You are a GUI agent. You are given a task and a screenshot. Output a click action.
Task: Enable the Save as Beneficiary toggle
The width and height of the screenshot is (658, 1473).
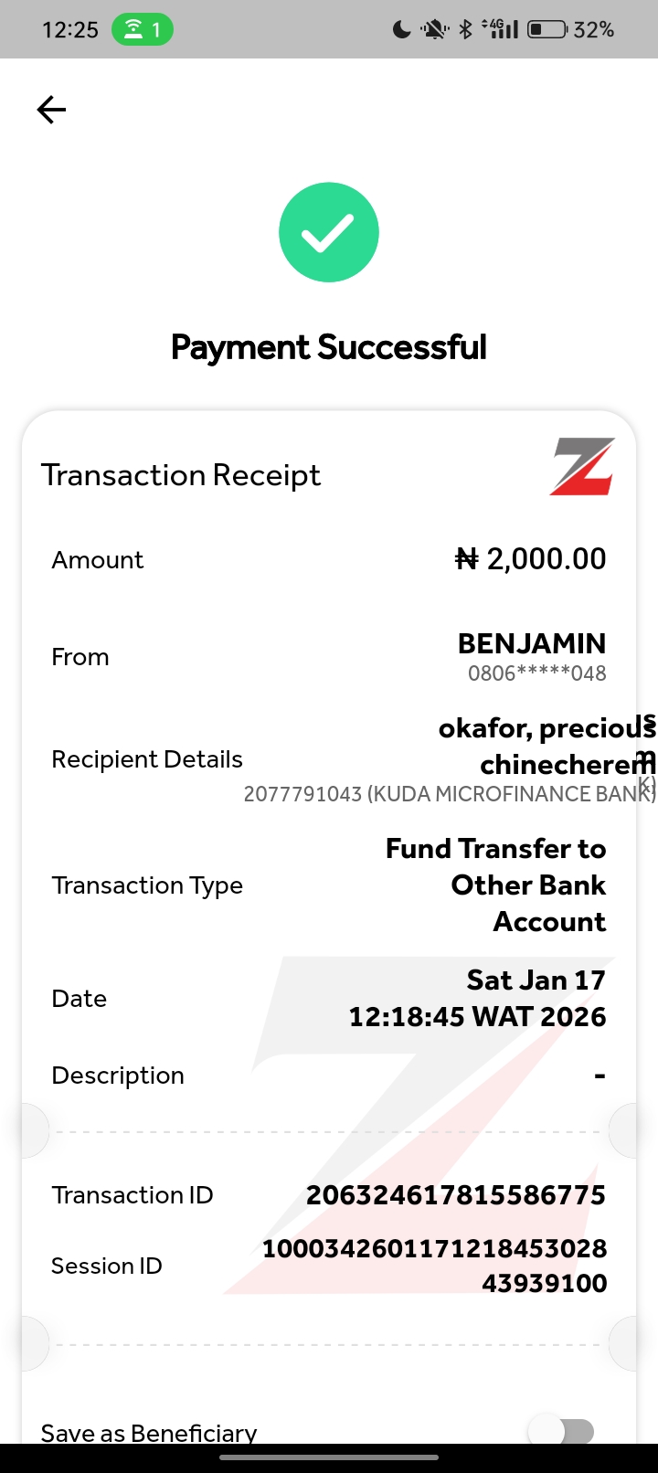tap(562, 1431)
